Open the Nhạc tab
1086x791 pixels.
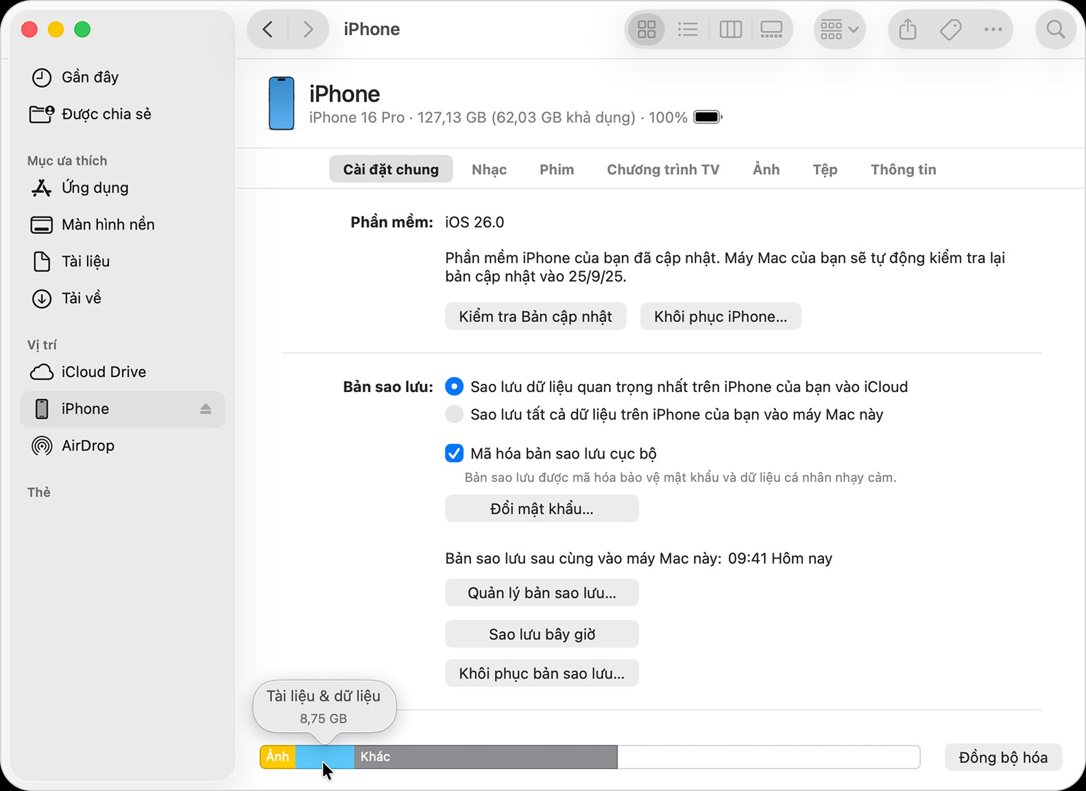pos(489,169)
